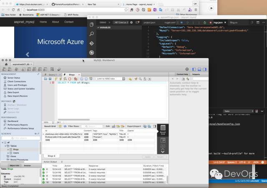Open the Limit to 1000 rows dropdown
This screenshot has width=267, height=188.
point(111,79)
